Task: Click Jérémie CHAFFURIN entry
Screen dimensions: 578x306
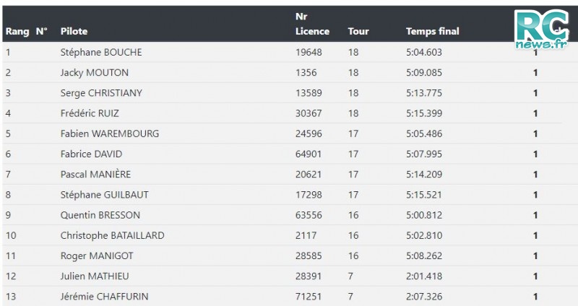Action: pos(104,297)
